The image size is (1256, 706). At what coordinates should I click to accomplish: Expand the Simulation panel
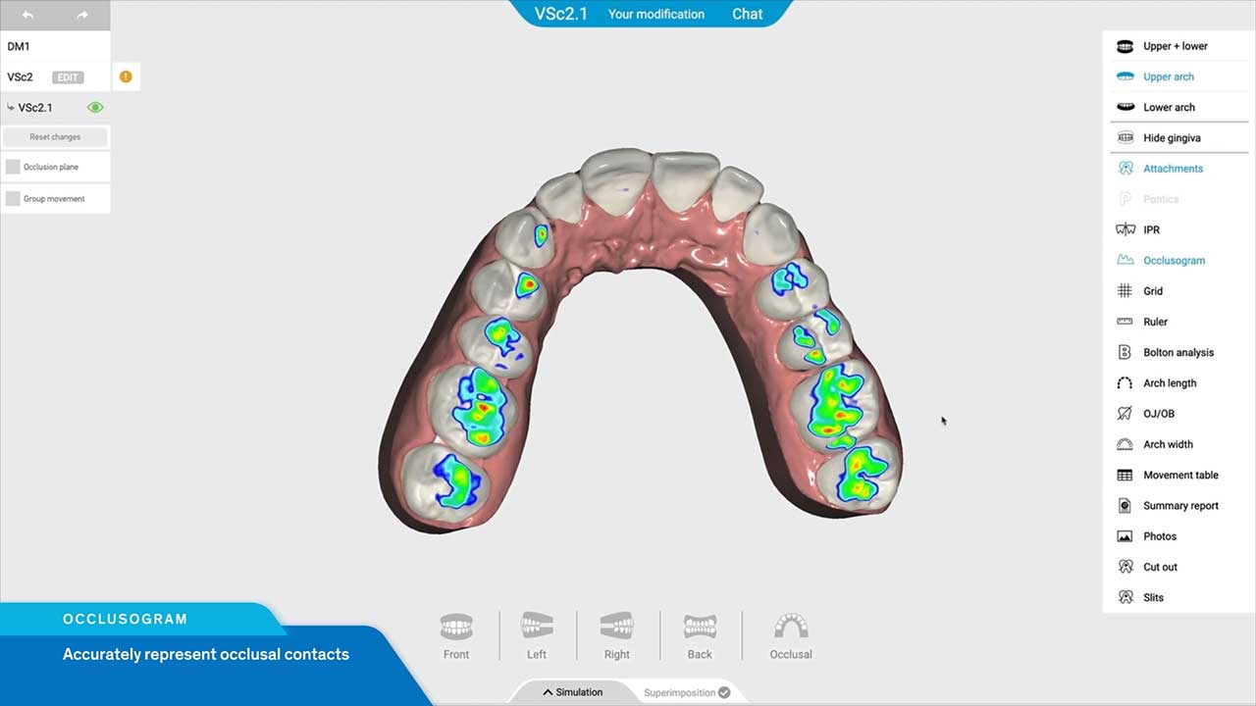[573, 692]
